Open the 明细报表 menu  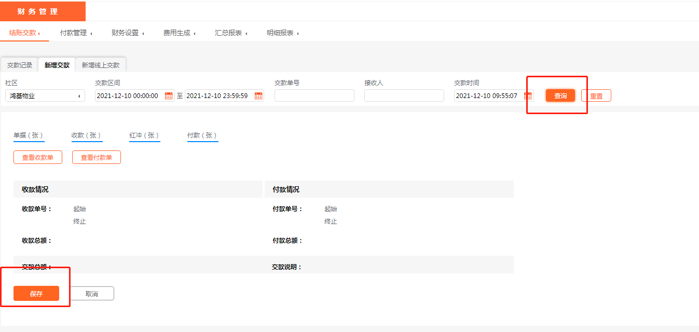click(x=283, y=33)
